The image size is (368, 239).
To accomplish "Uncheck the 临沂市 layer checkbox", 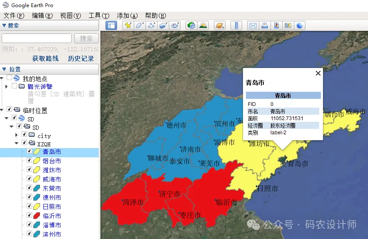I will pyautogui.click(x=29, y=216).
